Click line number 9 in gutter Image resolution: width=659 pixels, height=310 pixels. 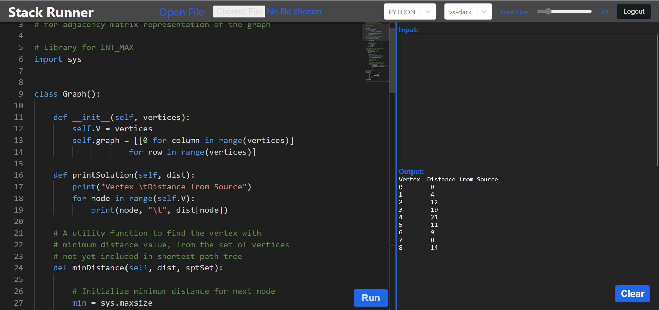pos(21,94)
